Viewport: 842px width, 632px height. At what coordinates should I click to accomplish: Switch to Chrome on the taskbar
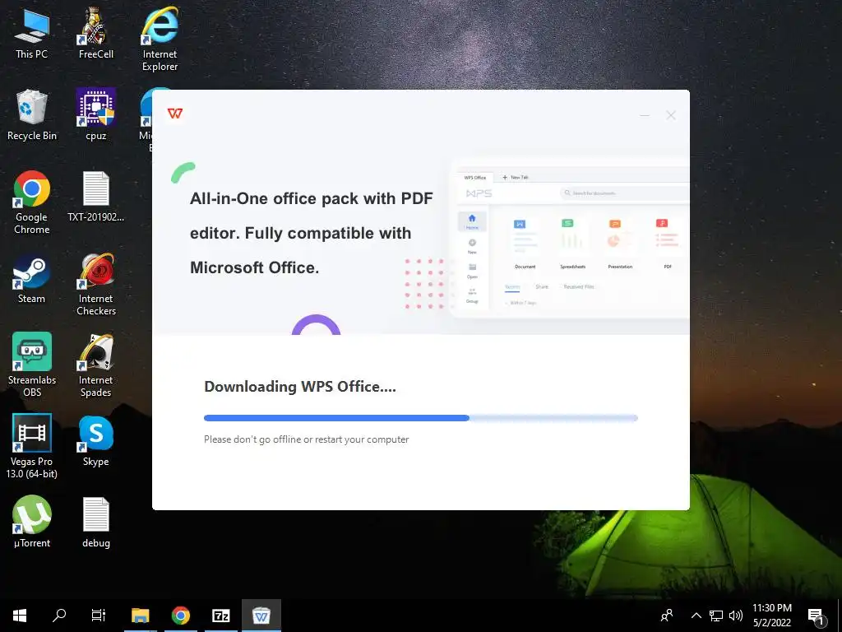point(180,616)
